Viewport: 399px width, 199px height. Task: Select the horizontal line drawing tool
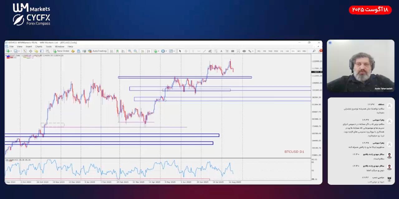[x=199, y=51]
